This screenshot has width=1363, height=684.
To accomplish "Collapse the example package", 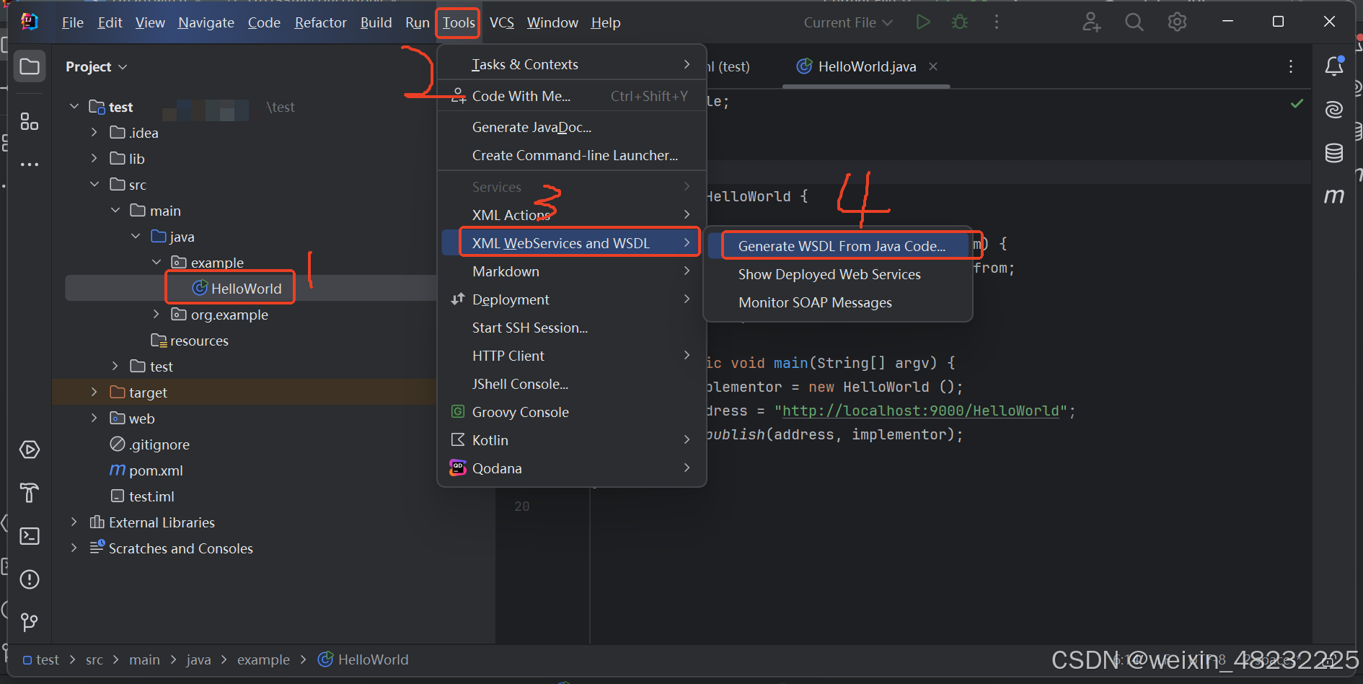I will (156, 263).
